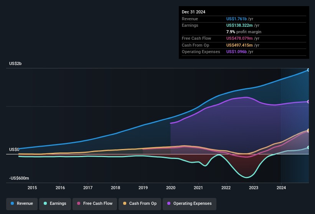Click the US$478.079m Free Cash Flow value
Screen dimensions: 315x214
click(240, 39)
